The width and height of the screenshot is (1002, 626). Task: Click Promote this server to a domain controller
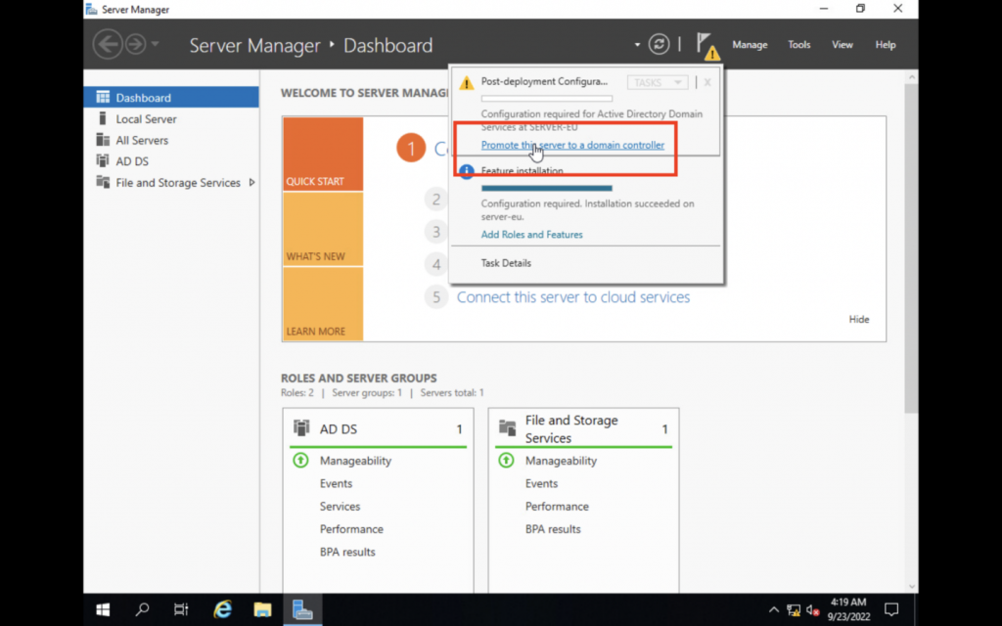[x=572, y=146]
